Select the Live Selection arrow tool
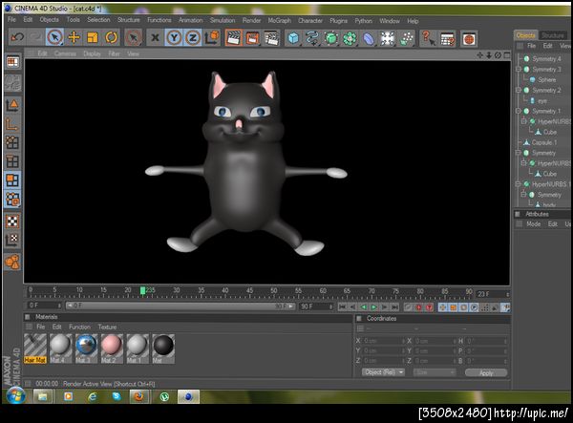This screenshot has height=423, width=573. click(x=54, y=37)
